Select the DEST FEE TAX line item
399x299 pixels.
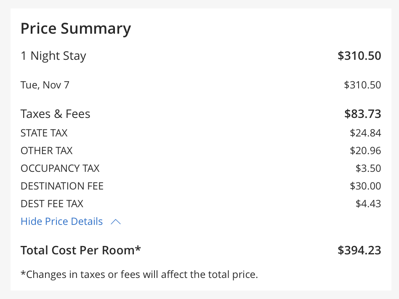coord(52,203)
